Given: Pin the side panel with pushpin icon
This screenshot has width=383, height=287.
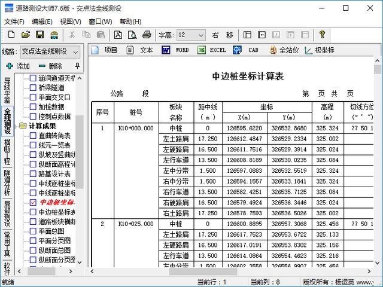Looking at the screenshot, I should click(77, 66).
